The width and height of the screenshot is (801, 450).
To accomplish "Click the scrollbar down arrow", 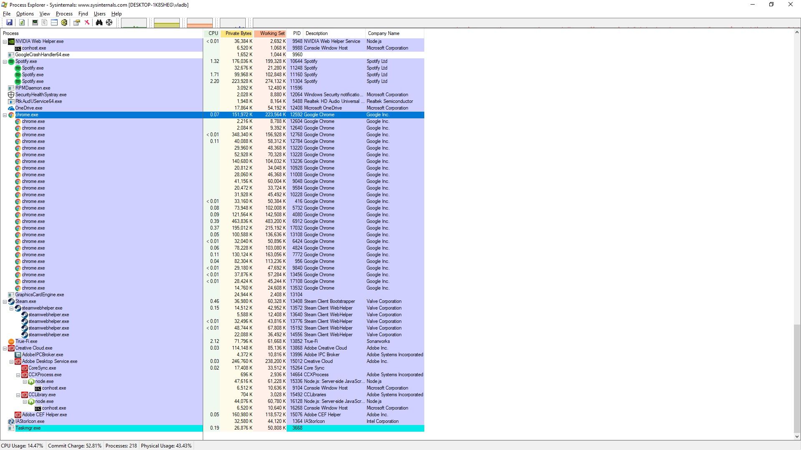I will [797, 437].
